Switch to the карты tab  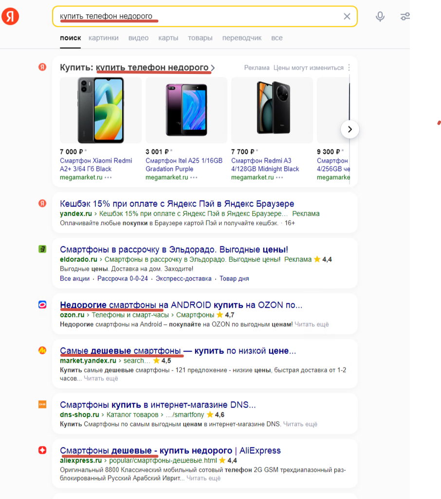tap(168, 38)
